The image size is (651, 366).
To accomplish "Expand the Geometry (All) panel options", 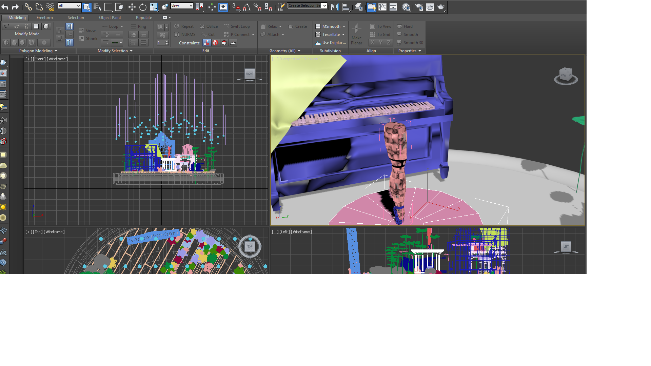I will (x=299, y=51).
